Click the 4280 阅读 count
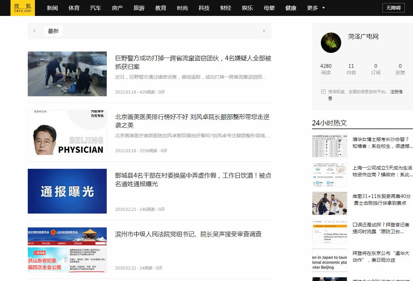 point(326,69)
